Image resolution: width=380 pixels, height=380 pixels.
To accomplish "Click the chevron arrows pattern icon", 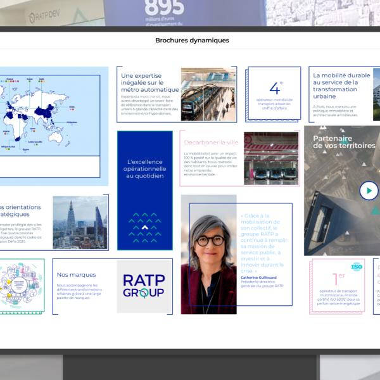I will tap(145, 227).
